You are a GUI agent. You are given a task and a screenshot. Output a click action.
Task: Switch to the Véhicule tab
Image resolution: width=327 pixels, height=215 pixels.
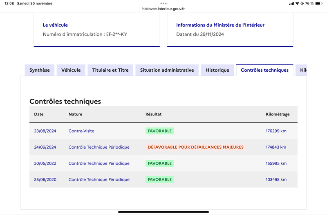click(71, 70)
